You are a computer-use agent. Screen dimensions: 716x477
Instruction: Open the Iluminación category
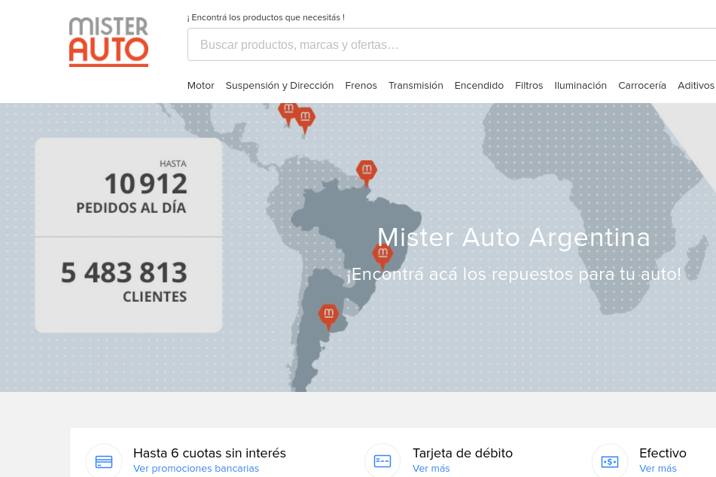[x=580, y=86]
